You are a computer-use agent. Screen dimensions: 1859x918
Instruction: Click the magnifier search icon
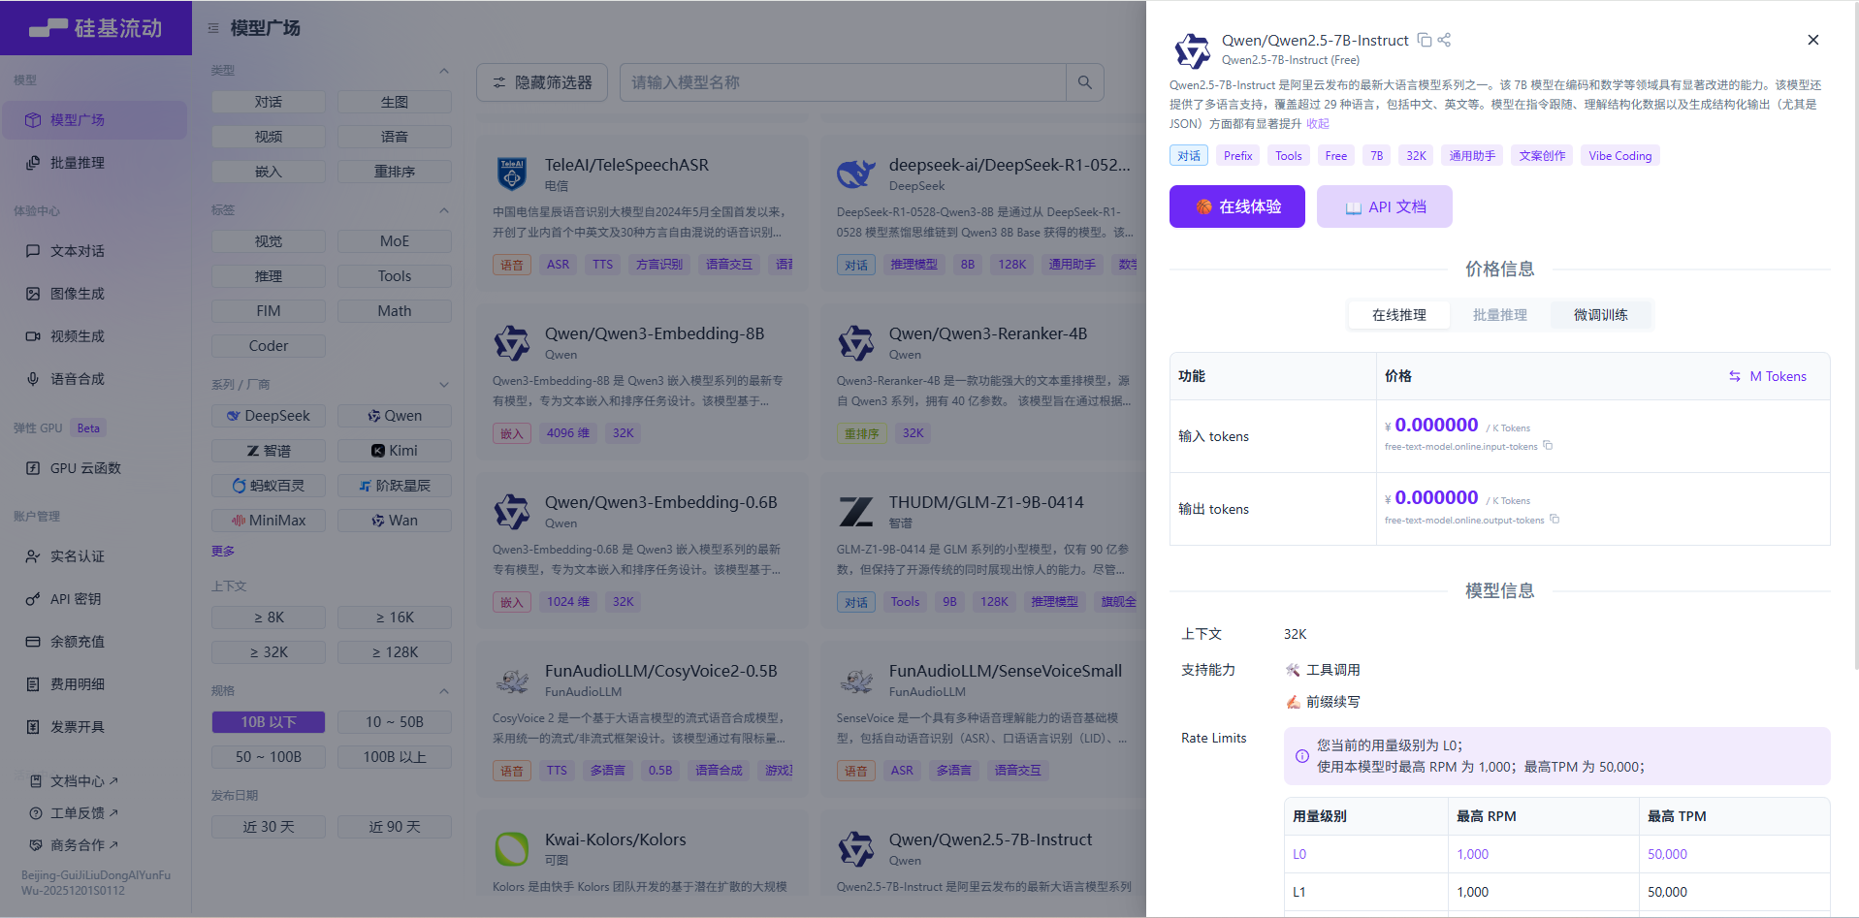(x=1085, y=82)
